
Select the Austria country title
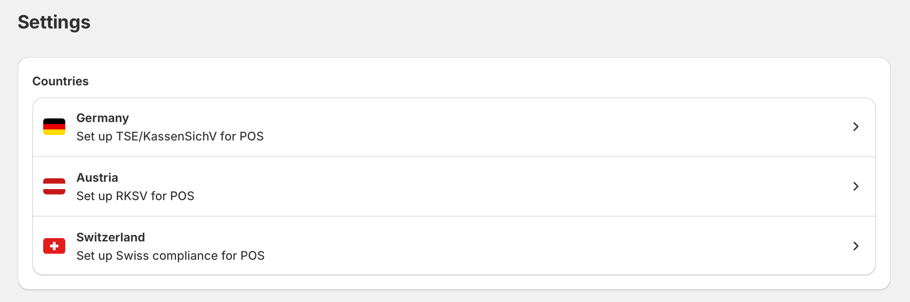(97, 178)
